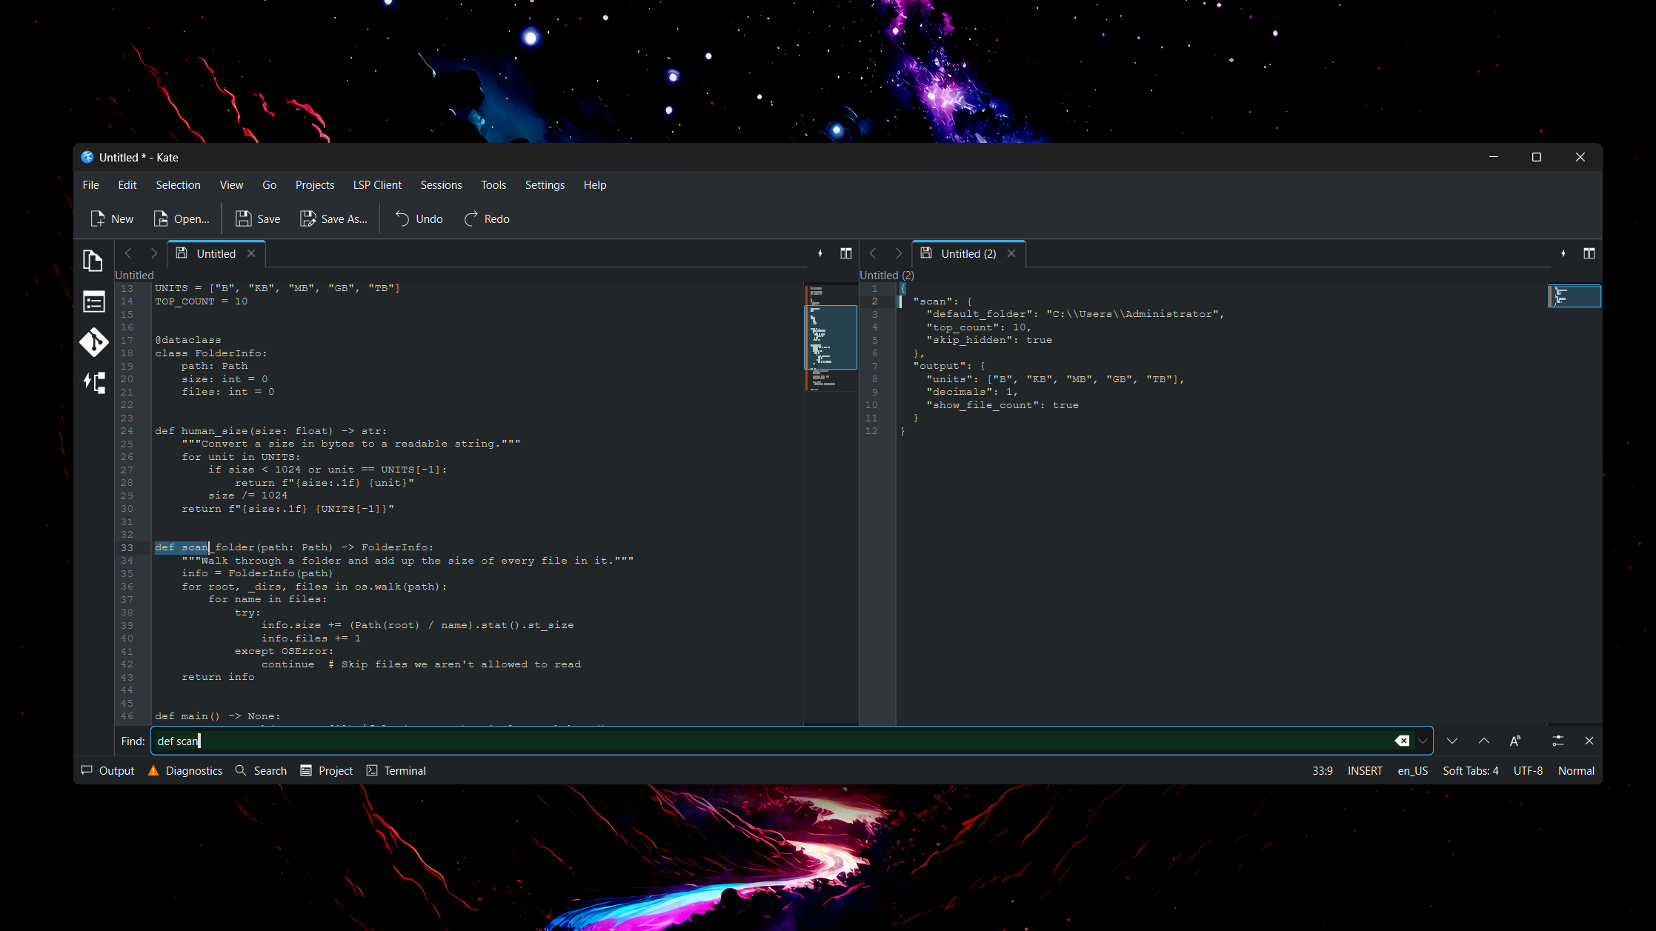
Task: Click New document toolbar button
Action: coord(112,219)
